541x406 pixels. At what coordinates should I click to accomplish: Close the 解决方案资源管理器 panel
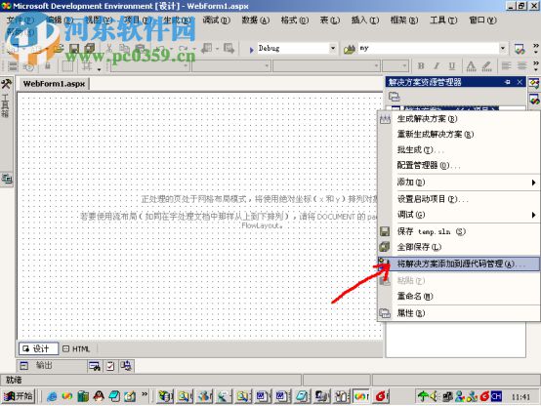pyautogui.click(x=520, y=82)
